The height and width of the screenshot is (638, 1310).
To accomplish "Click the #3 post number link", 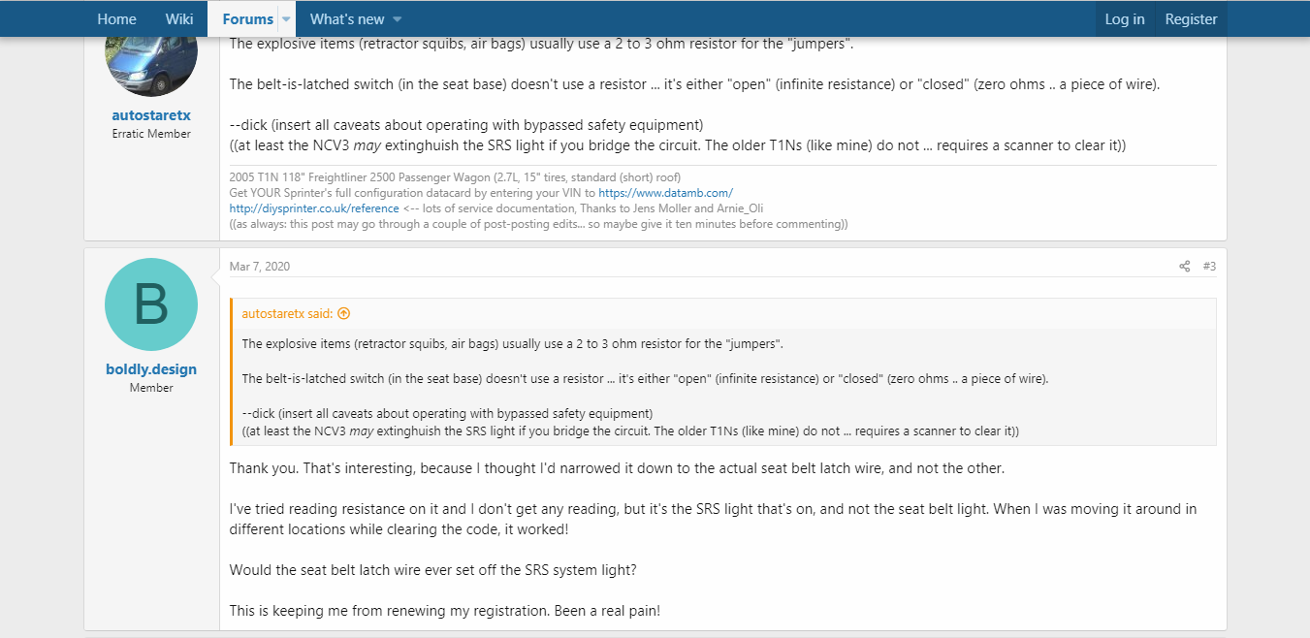I will (1209, 267).
